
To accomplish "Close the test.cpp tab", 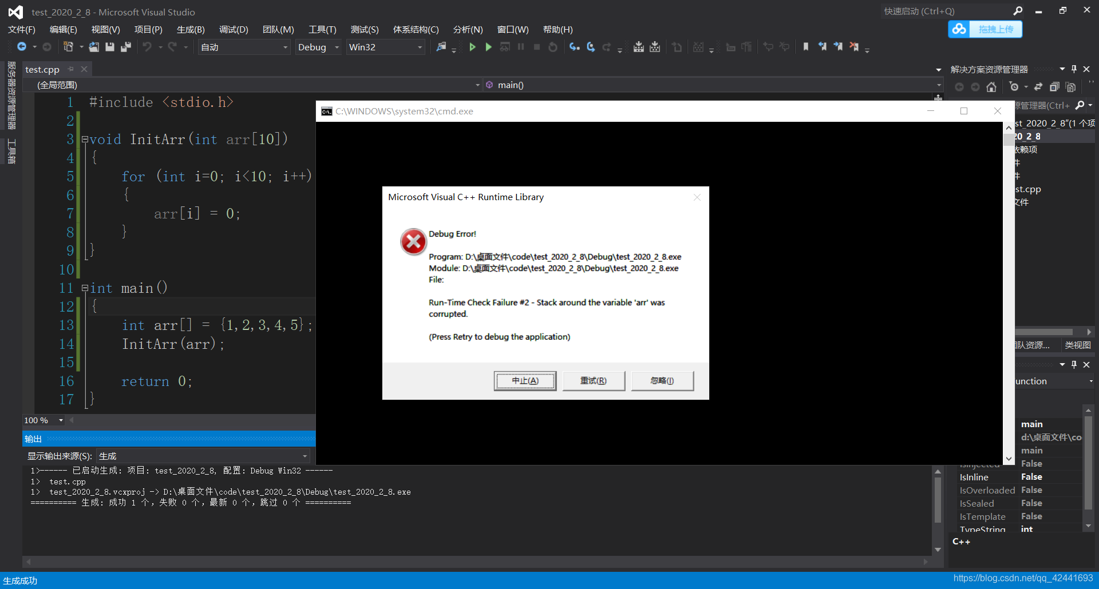I will [84, 69].
